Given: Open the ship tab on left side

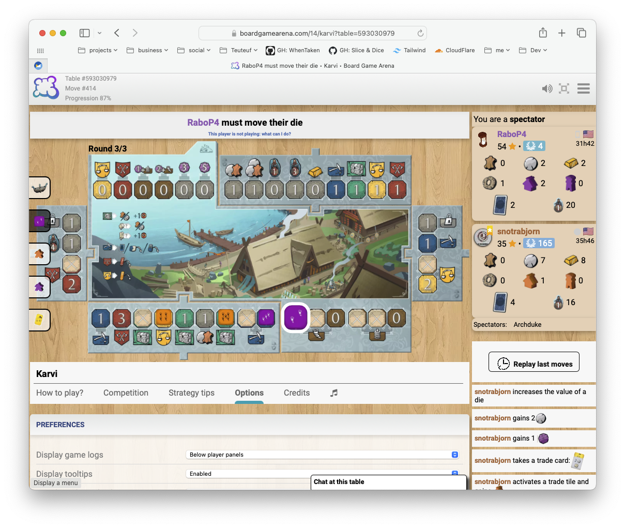Looking at the screenshot, I should click(x=39, y=188).
